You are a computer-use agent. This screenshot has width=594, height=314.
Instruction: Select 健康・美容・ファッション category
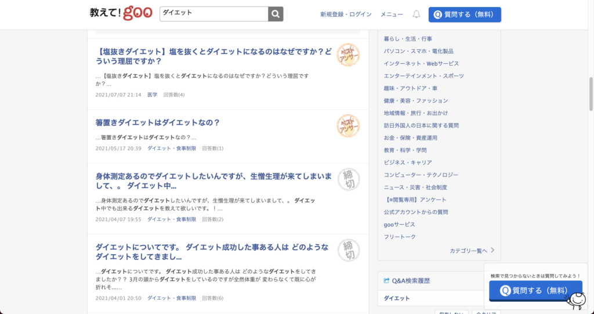coord(415,100)
